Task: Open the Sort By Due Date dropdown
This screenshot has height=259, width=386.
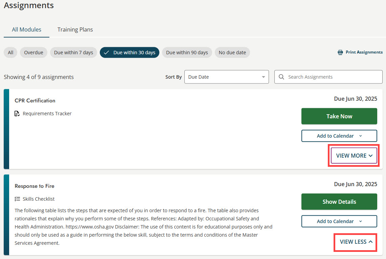Action: point(226,77)
